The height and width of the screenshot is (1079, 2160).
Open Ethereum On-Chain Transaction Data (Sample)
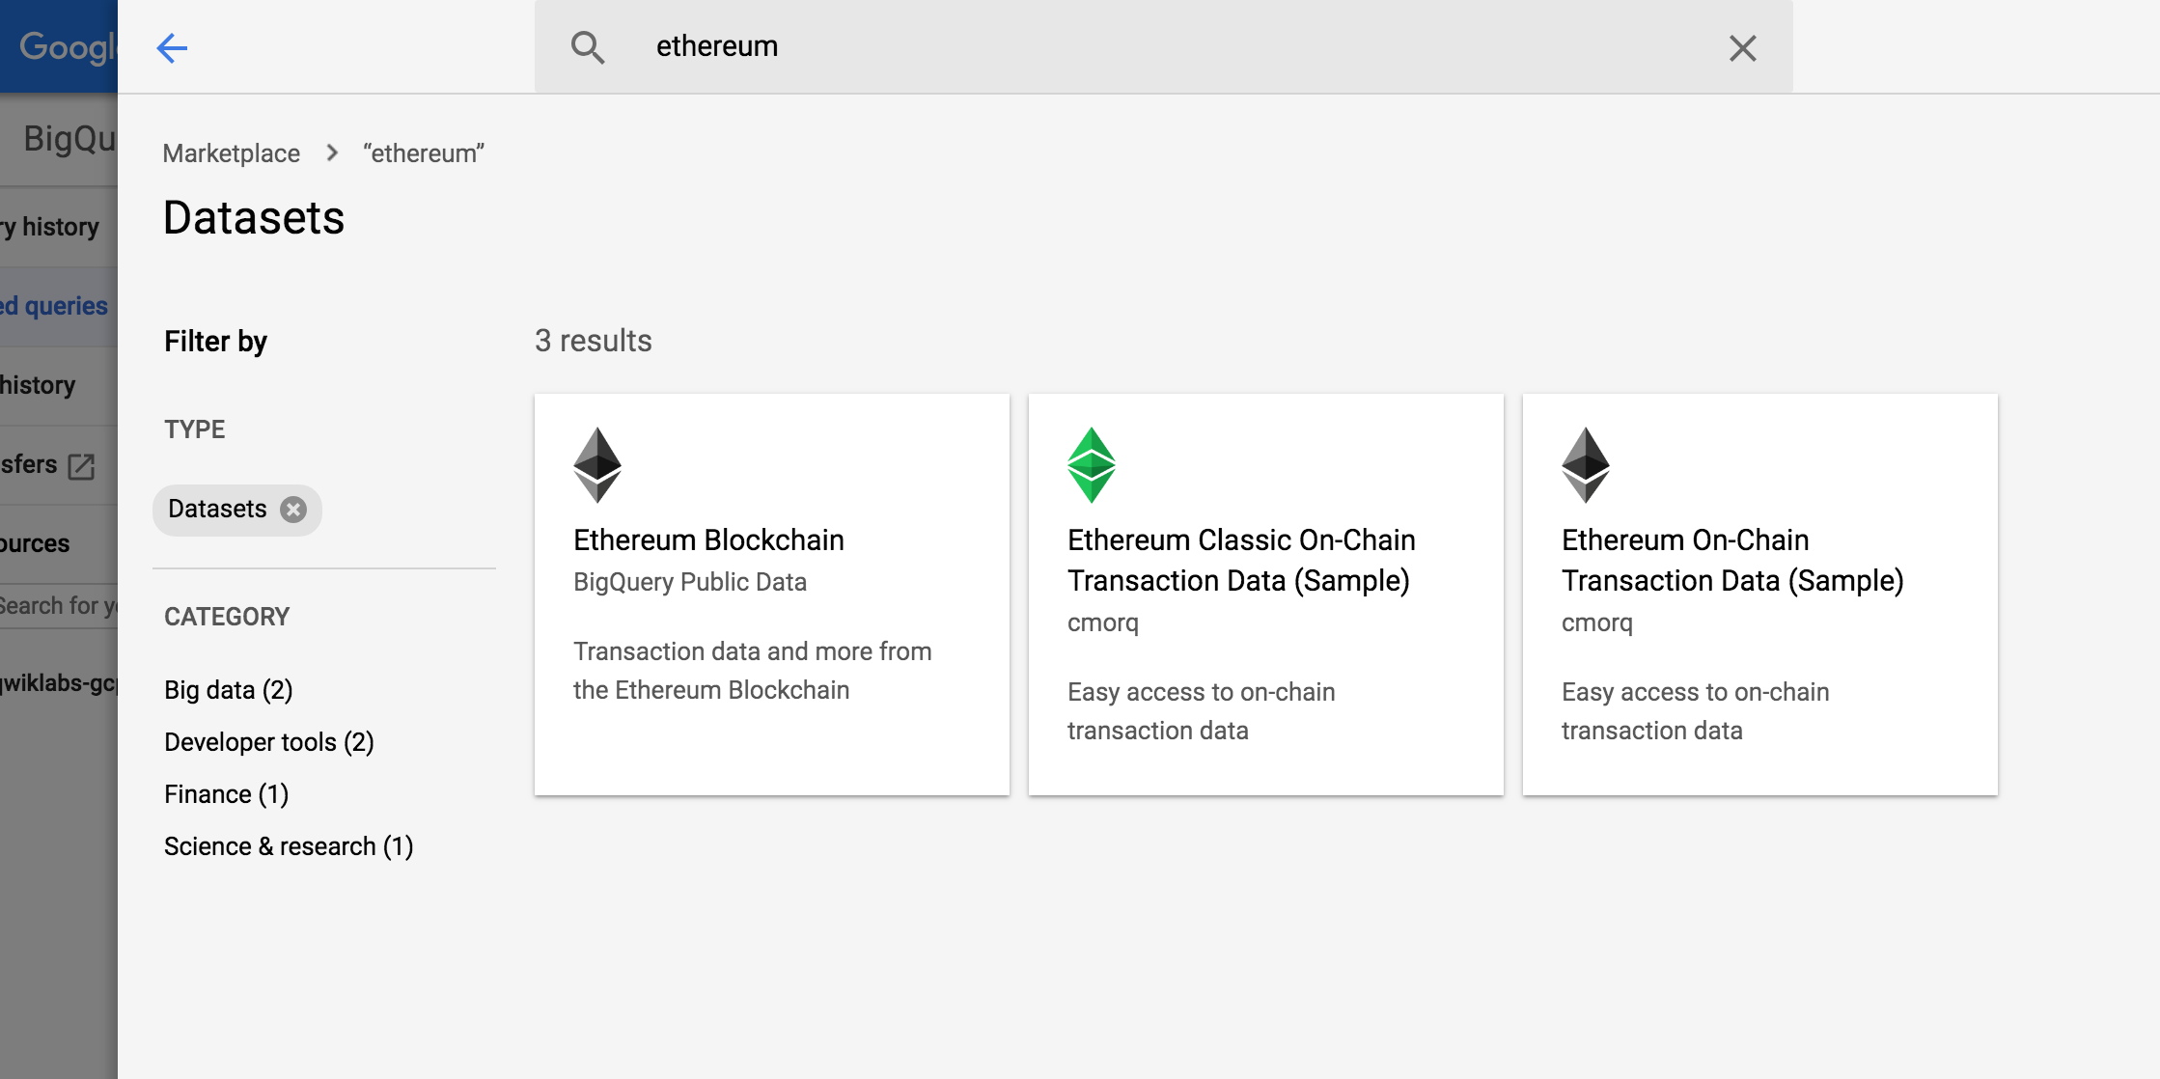point(1731,560)
